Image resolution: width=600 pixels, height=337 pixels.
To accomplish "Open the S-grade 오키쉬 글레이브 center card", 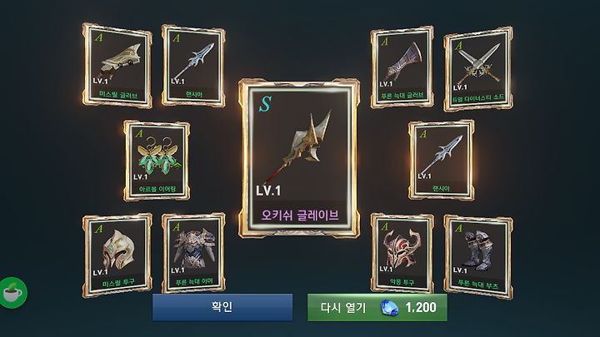I will [x=299, y=158].
